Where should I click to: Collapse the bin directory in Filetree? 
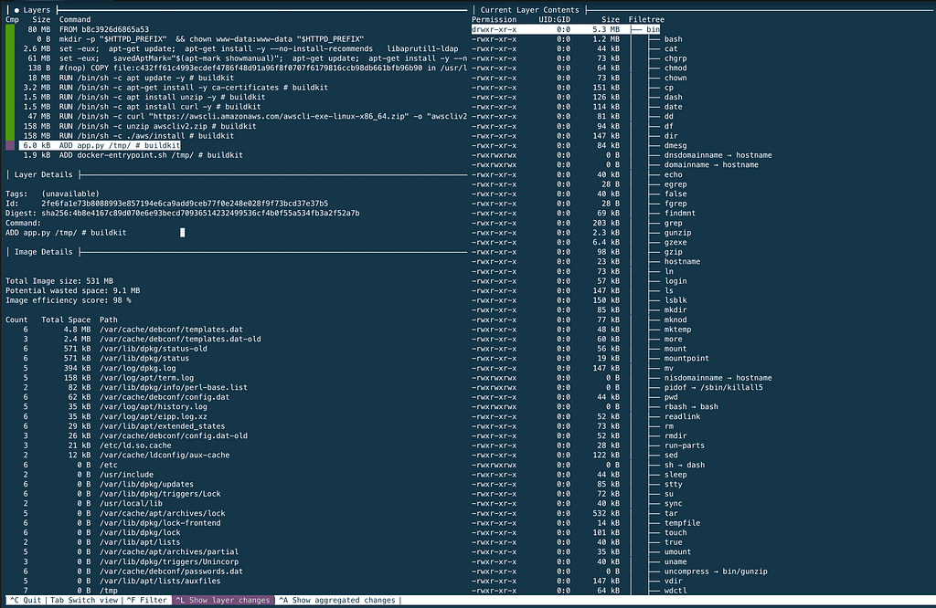click(653, 29)
